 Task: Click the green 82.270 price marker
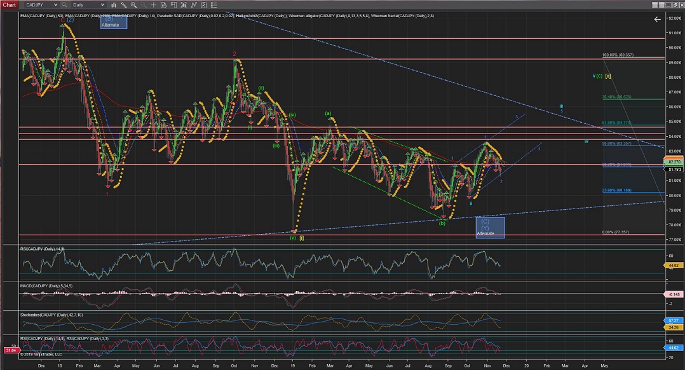tap(674, 163)
